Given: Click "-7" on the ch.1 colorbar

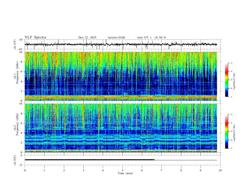Looking at the screenshot, I should click(x=231, y=97).
